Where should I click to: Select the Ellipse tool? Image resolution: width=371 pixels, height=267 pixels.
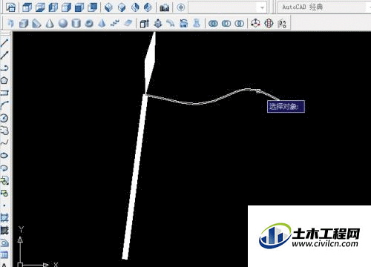(x=4, y=156)
